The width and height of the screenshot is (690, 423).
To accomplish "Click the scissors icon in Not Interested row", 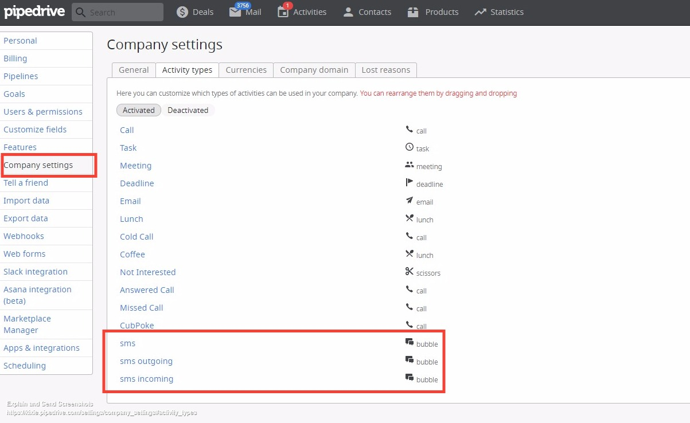I will click(x=409, y=272).
